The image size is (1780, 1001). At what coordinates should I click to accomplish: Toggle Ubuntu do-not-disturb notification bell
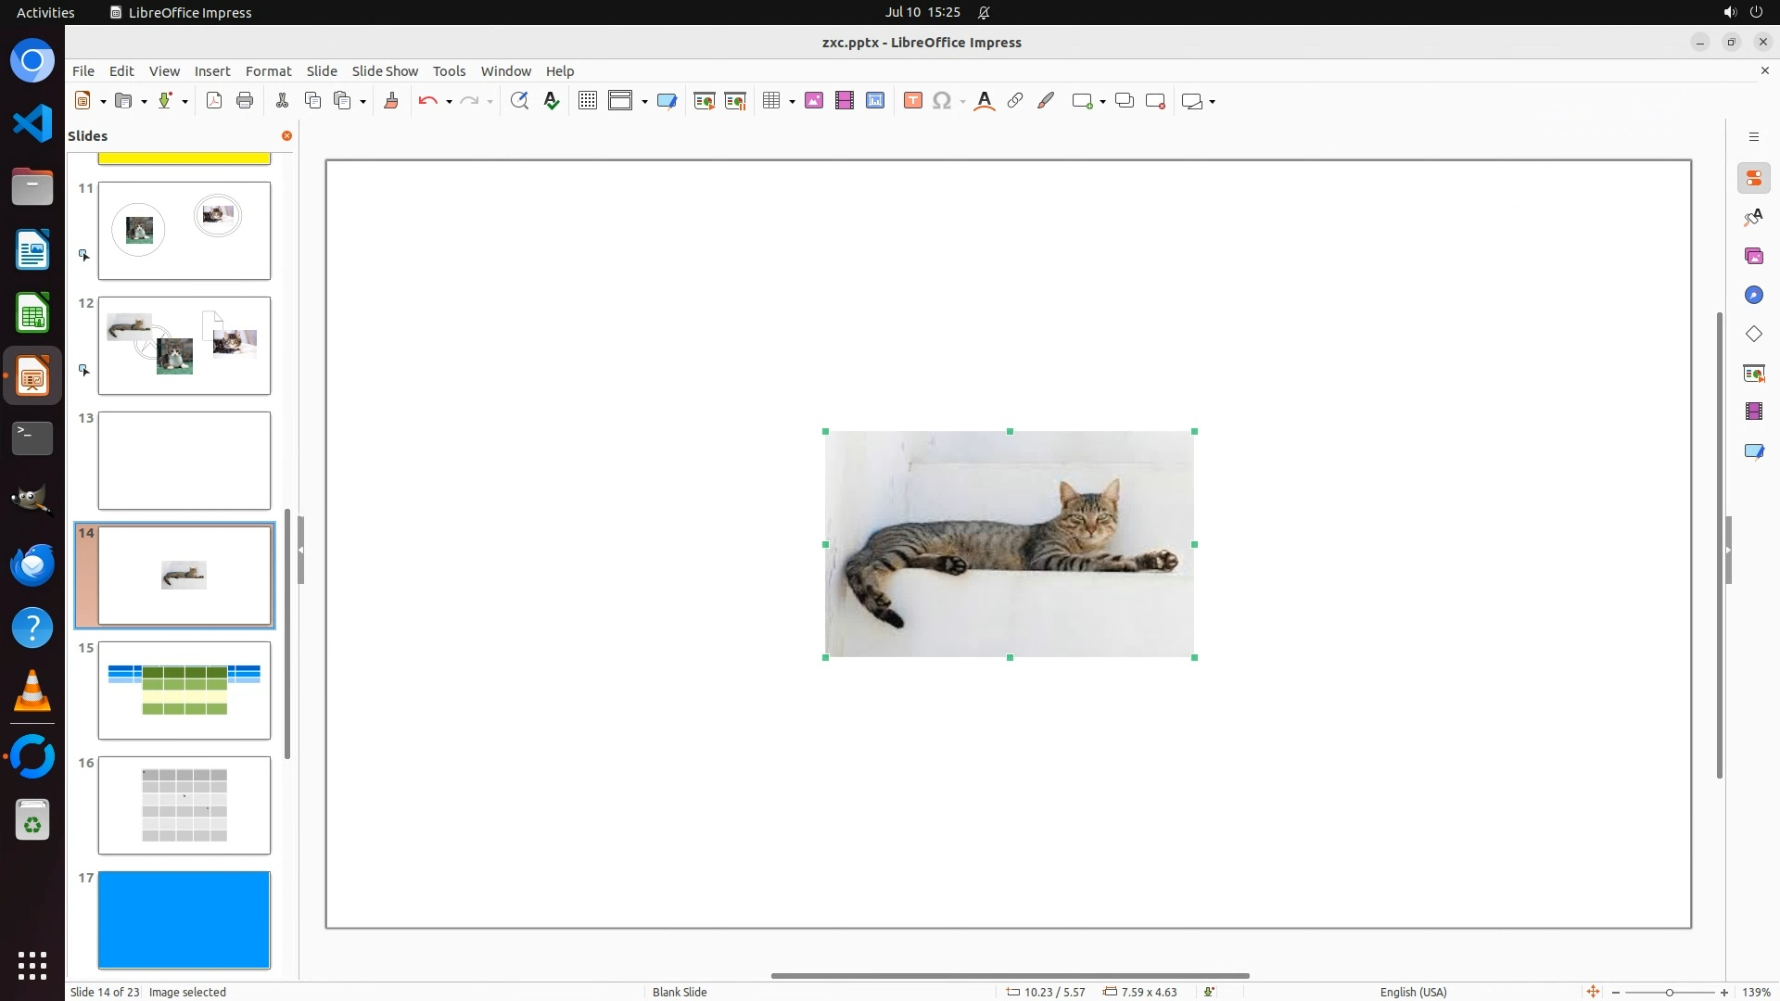click(x=985, y=13)
